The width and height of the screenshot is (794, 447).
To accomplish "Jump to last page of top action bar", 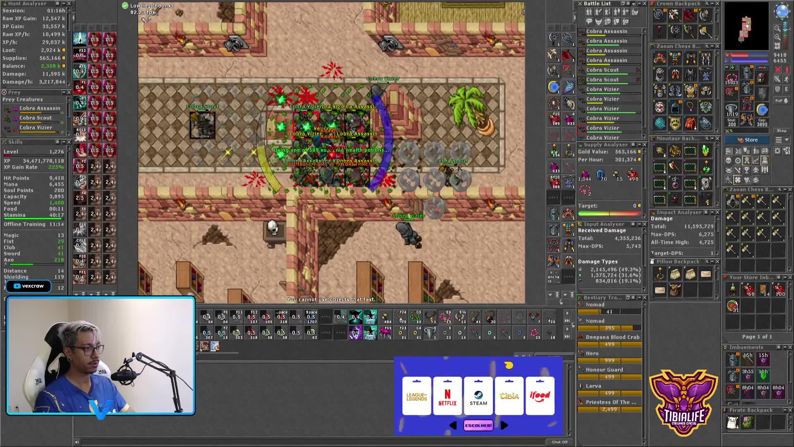I will click(x=567, y=321).
